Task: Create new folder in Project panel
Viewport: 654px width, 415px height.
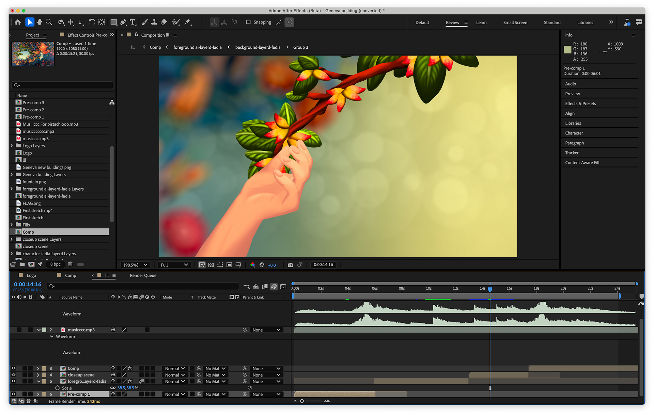Action: 22,264
